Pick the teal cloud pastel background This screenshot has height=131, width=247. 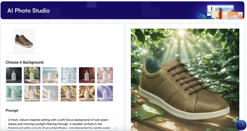(14, 93)
